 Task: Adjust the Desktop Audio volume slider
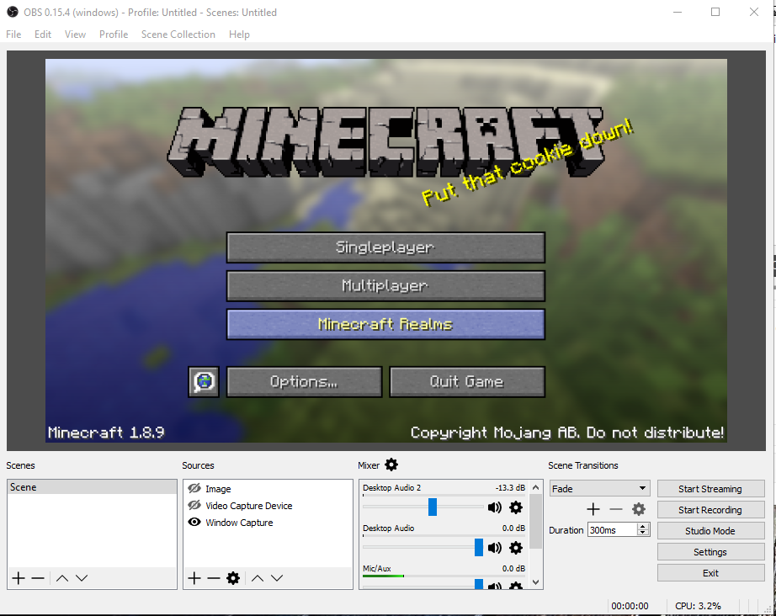tap(479, 547)
